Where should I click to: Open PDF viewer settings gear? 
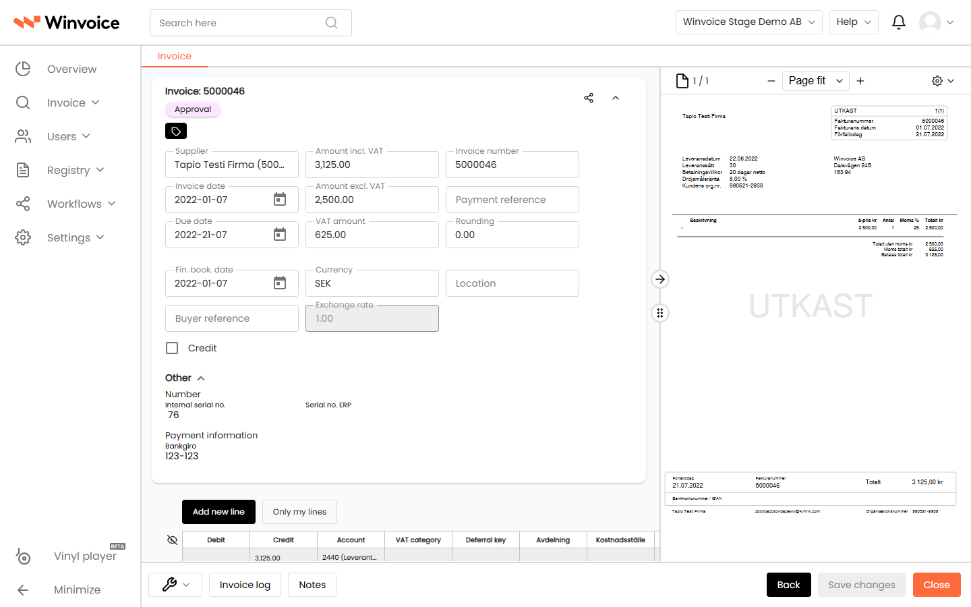(x=943, y=81)
